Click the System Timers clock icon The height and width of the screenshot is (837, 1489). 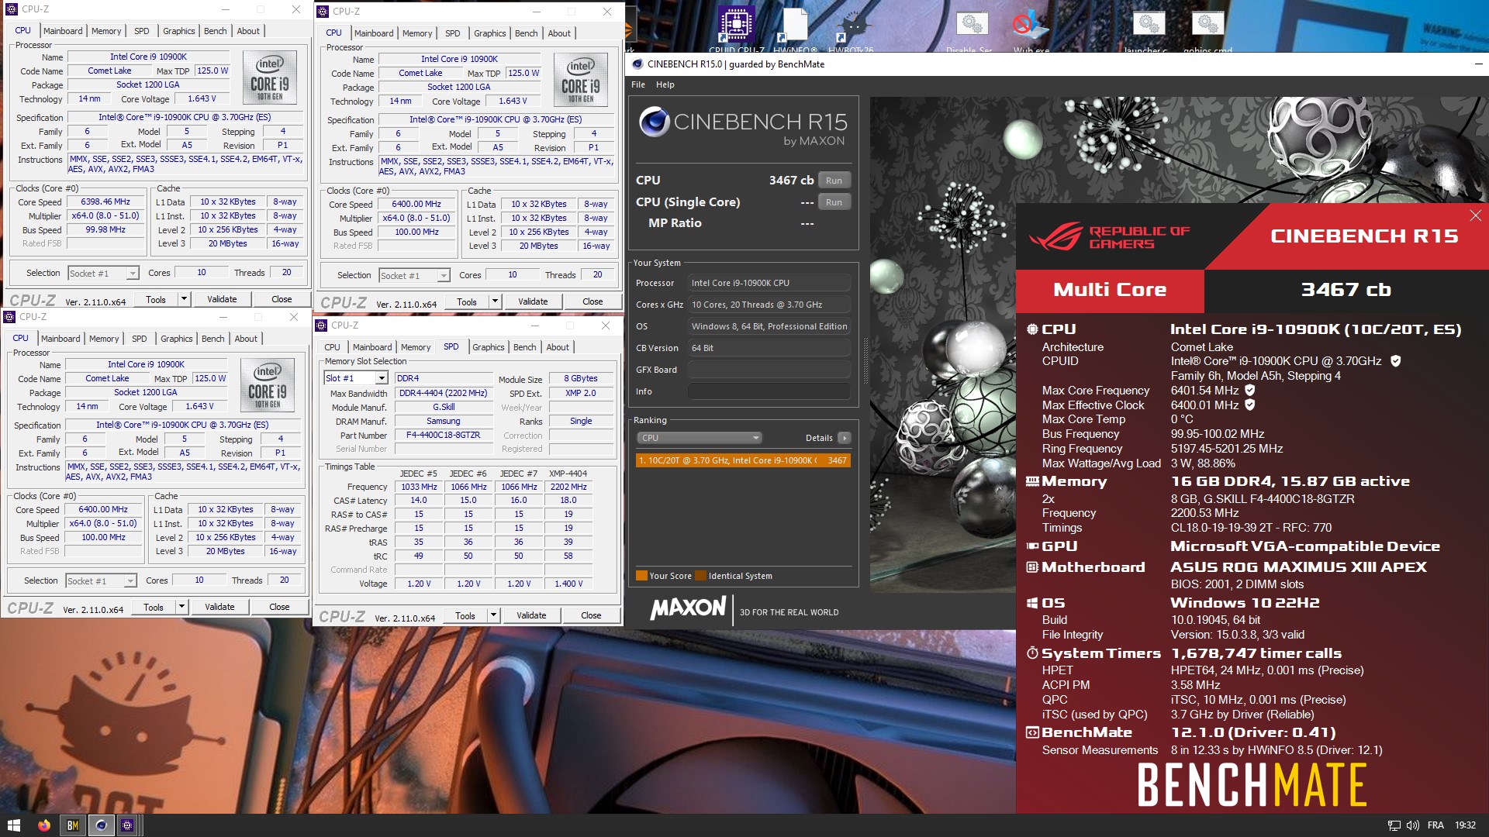coord(1032,653)
